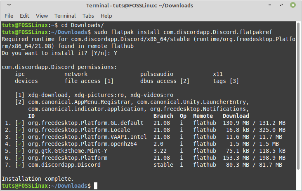The height and width of the screenshot is (191, 302).
Task: Click the '2.0' branch value
Action: 158,144
